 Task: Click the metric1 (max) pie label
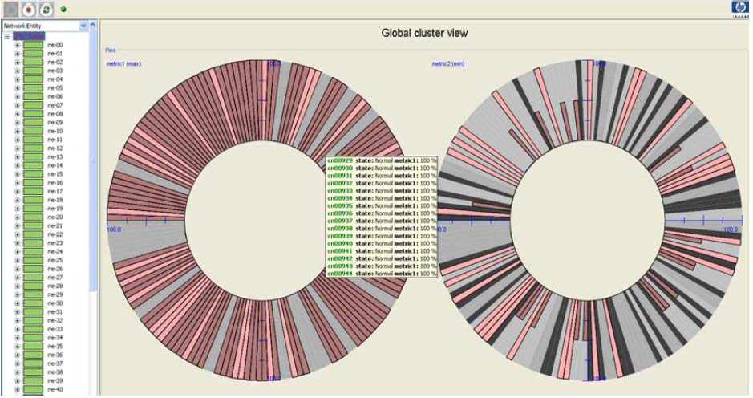pos(123,64)
